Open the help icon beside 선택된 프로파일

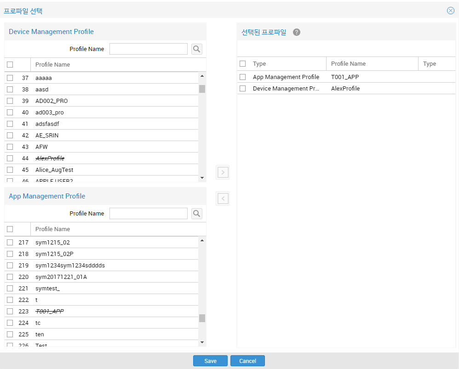(x=297, y=32)
